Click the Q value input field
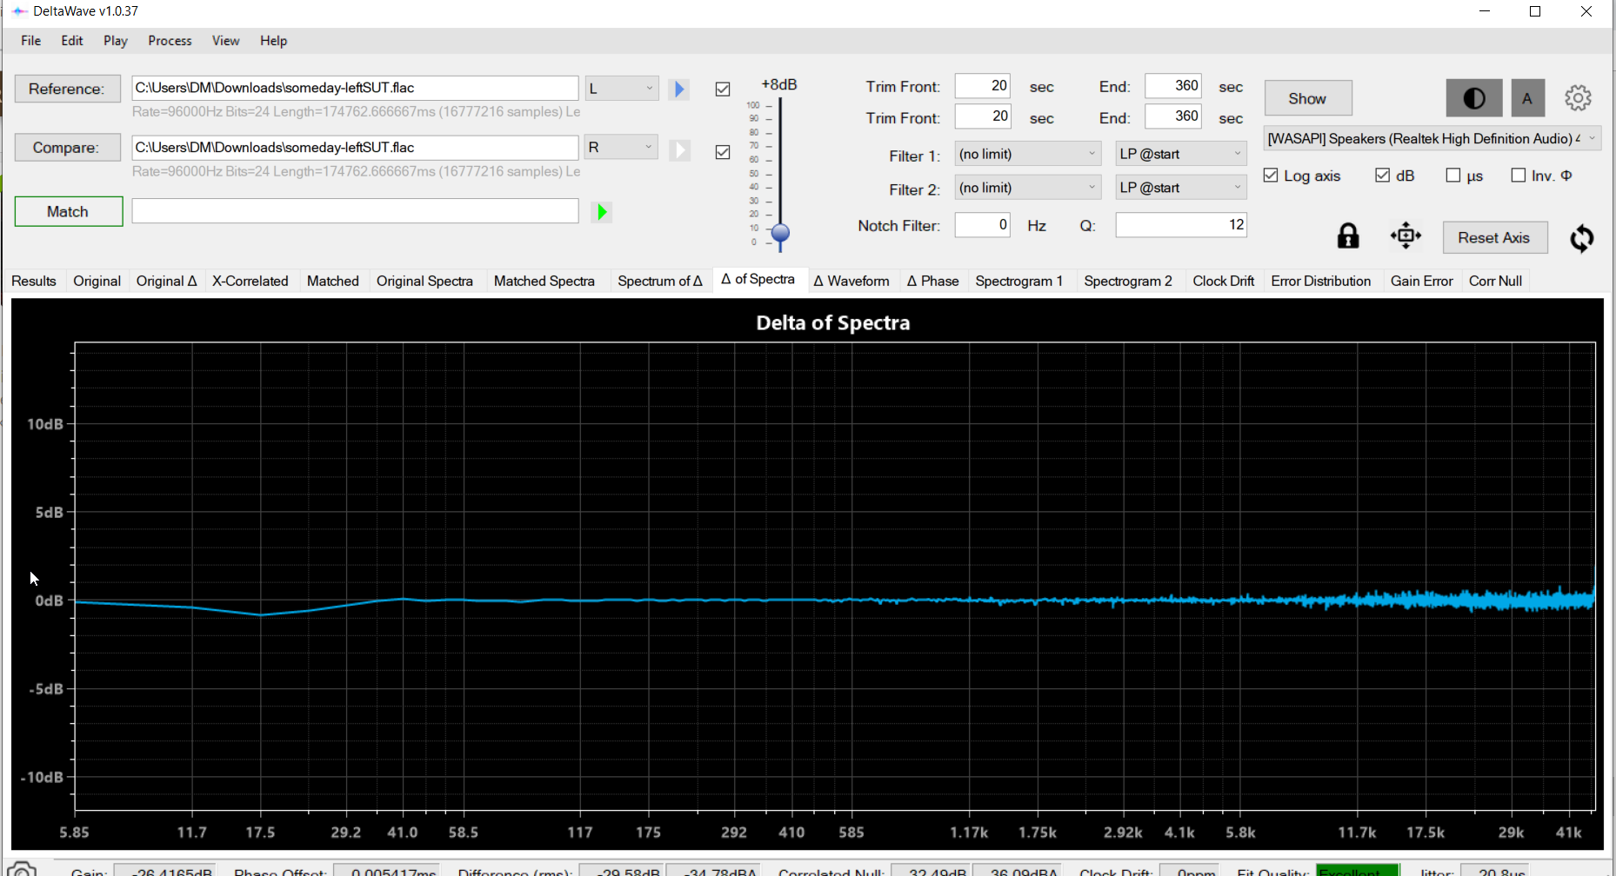The image size is (1616, 876). [1181, 225]
